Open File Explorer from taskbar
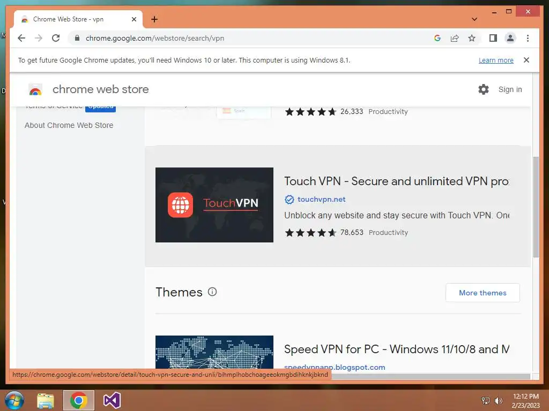 pyautogui.click(x=46, y=400)
